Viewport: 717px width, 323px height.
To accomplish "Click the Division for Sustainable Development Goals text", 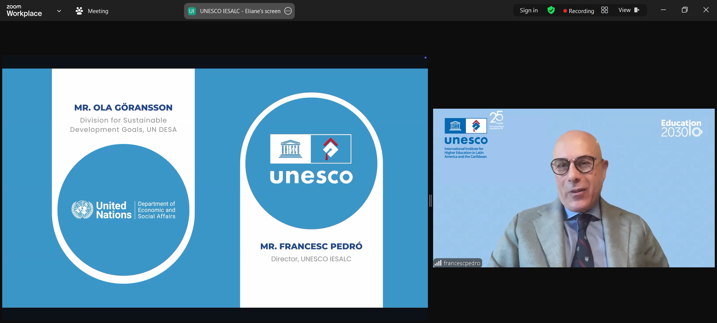I will pyautogui.click(x=123, y=125).
